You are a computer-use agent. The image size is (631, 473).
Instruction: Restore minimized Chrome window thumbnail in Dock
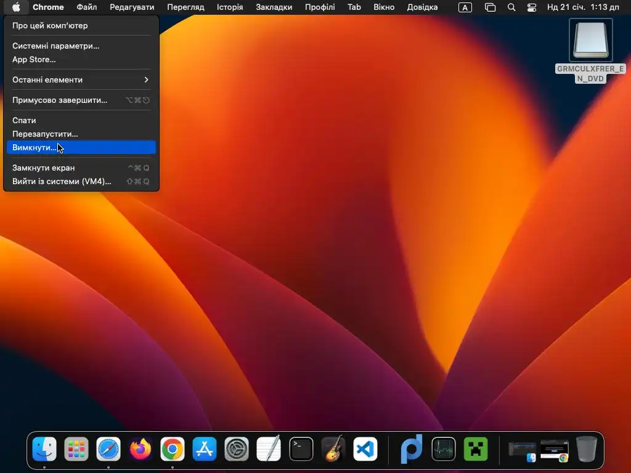point(555,450)
